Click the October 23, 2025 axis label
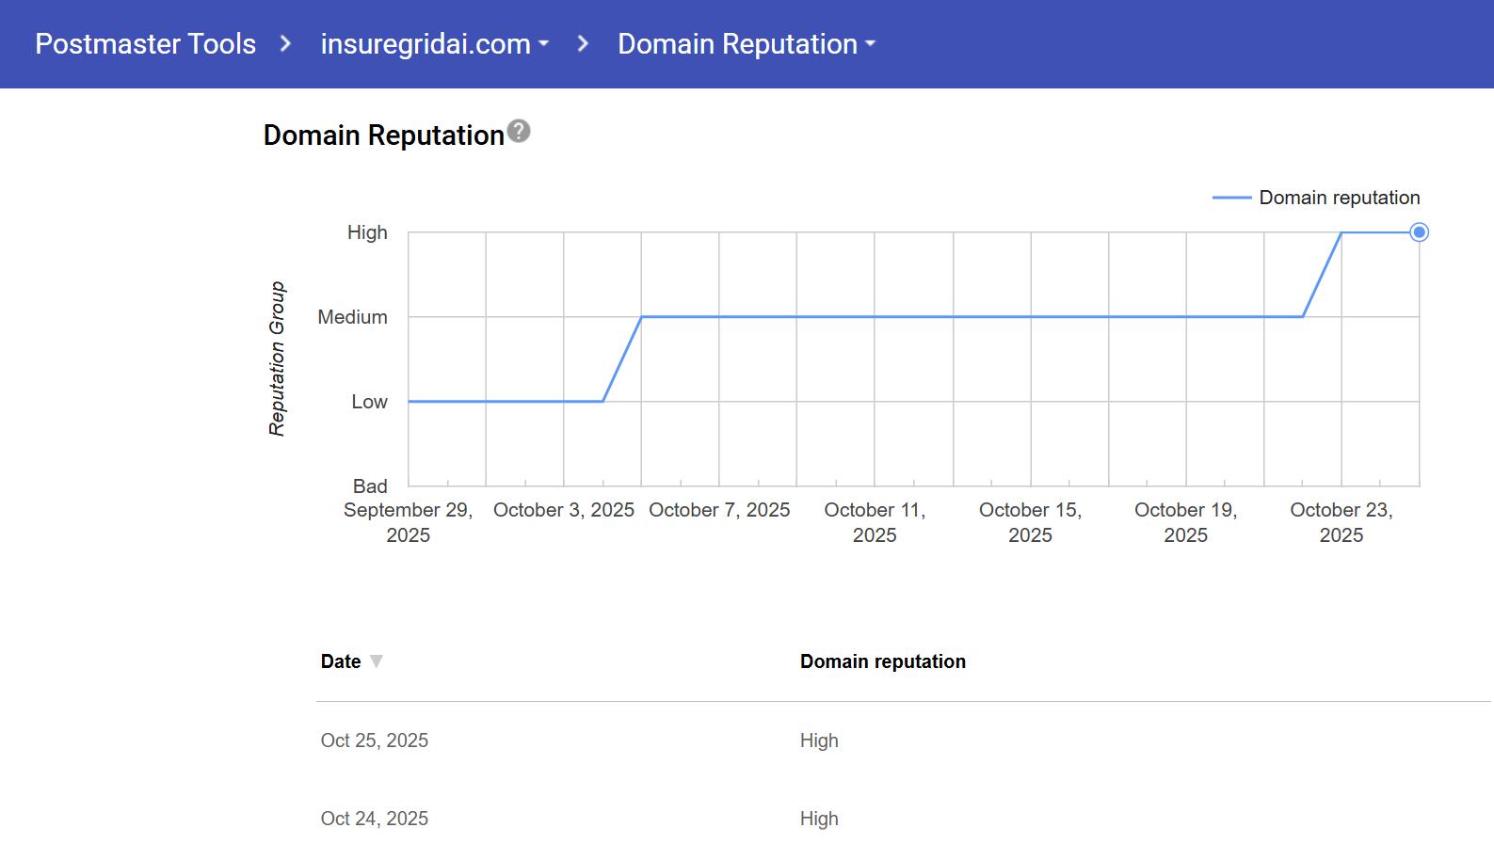 [x=1341, y=522]
